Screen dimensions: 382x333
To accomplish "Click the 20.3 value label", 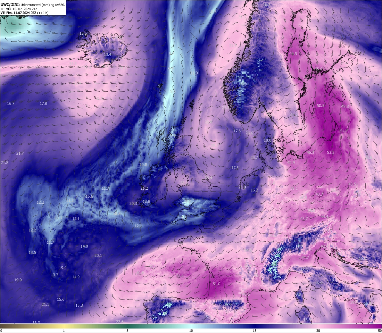I will [133, 203].
